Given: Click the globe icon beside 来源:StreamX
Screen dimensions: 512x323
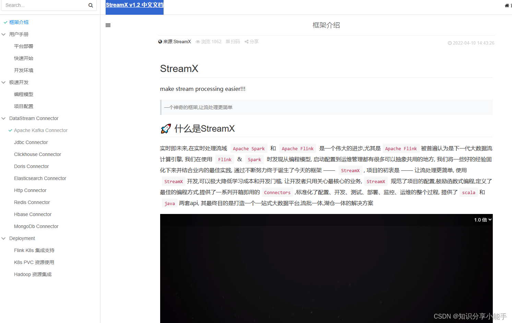Looking at the screenshot, I should pos(160,42).
